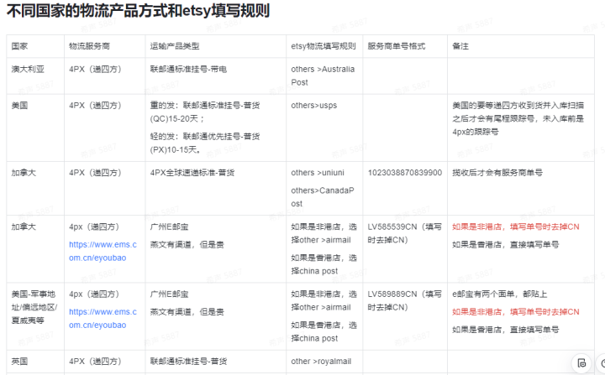Click the 美国的要等递四方收到货 remark
Viewport: 605px width, 375px height.
click(x=518, y=118)
